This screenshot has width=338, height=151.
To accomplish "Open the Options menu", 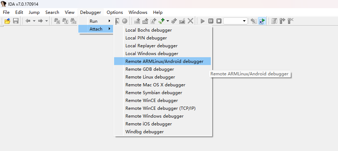I will (x=115, y=12).
